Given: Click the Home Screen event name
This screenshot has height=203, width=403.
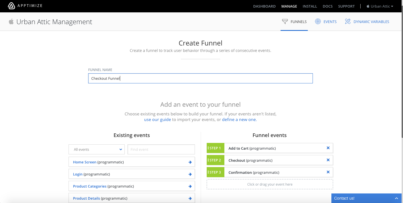Looking at the screenshot, I should pyautogui.click(x=85, y=162).
